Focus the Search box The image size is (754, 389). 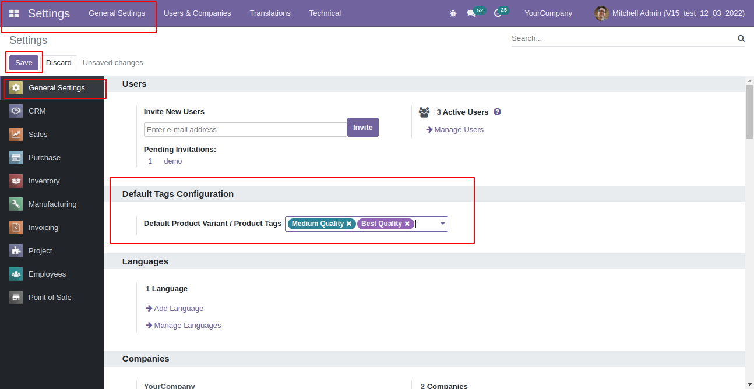click(x=623, y=38)
